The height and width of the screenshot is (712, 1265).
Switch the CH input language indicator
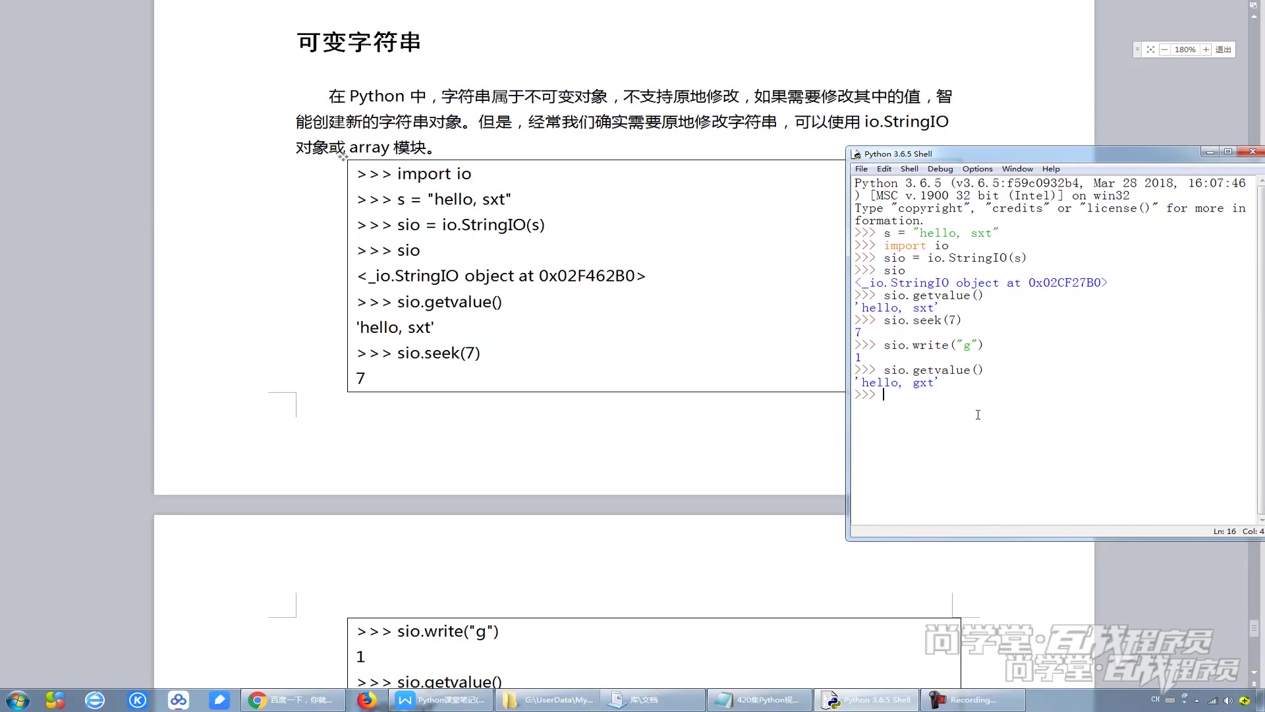pyautogui.click(x=1156, y=700)
